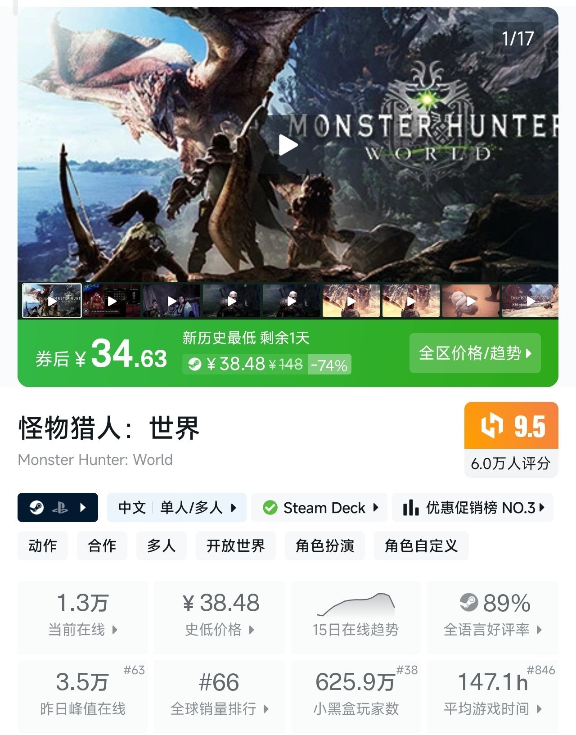Viewport: 576px width, 735px height.
Task: Select the 开放世界 tag
Action: click(236, 546)
